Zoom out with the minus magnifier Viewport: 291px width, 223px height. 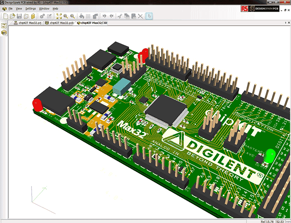pyautogui.click(x=73, y=16)
